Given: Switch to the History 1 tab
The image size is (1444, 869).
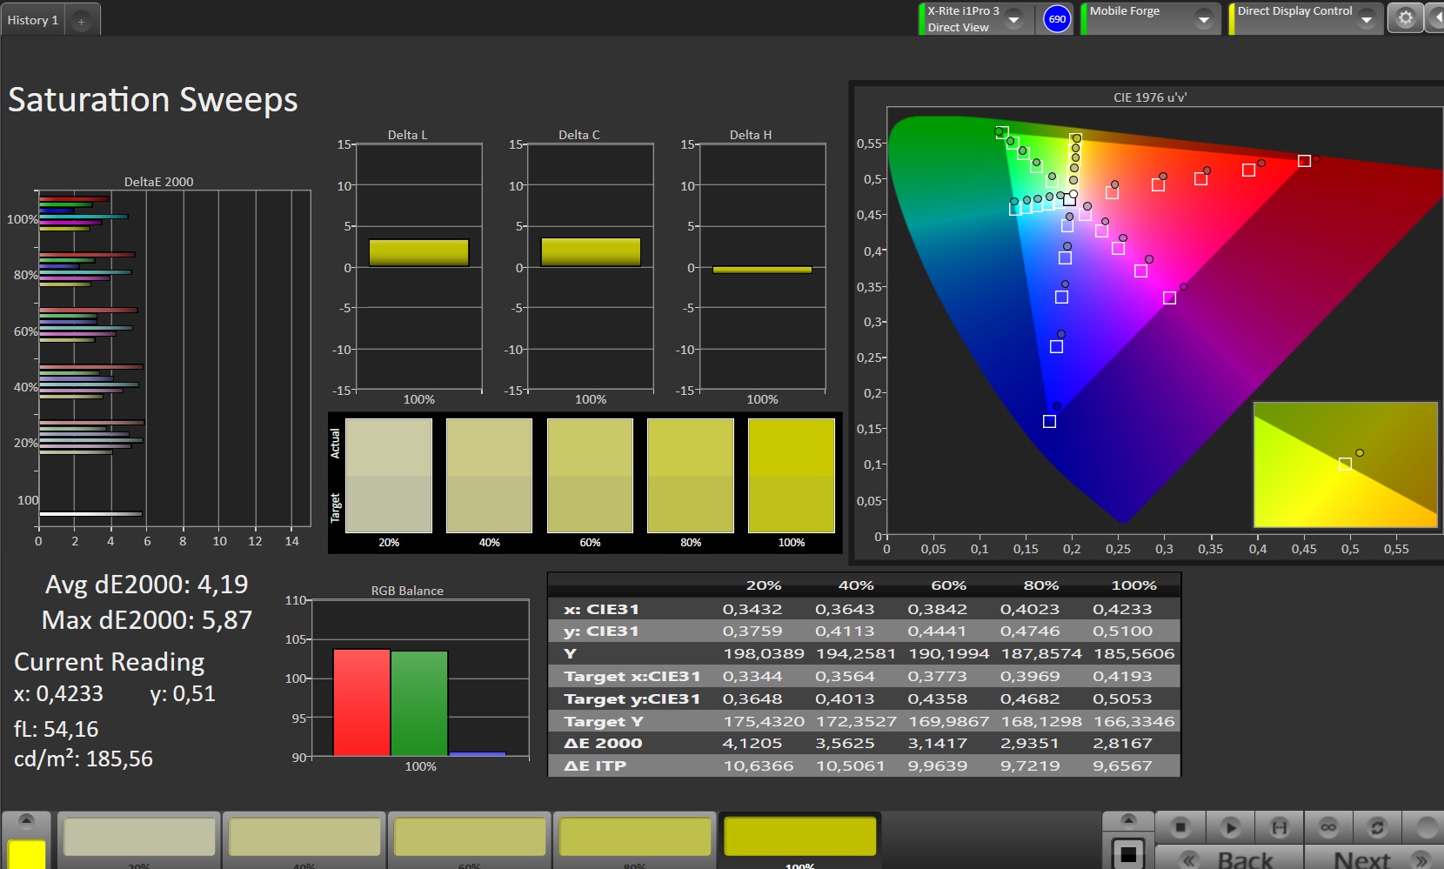Looking at the screenshot, I should pos(33,20).
